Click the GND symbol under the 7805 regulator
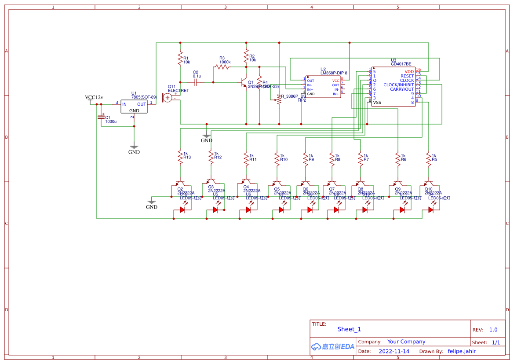Screen dimensions: 514x364 tap(134, 148)
